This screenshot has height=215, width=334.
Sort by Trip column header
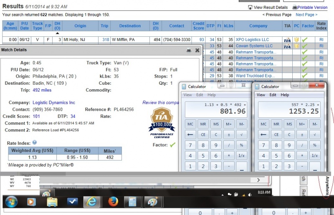(x=104, y=26)
